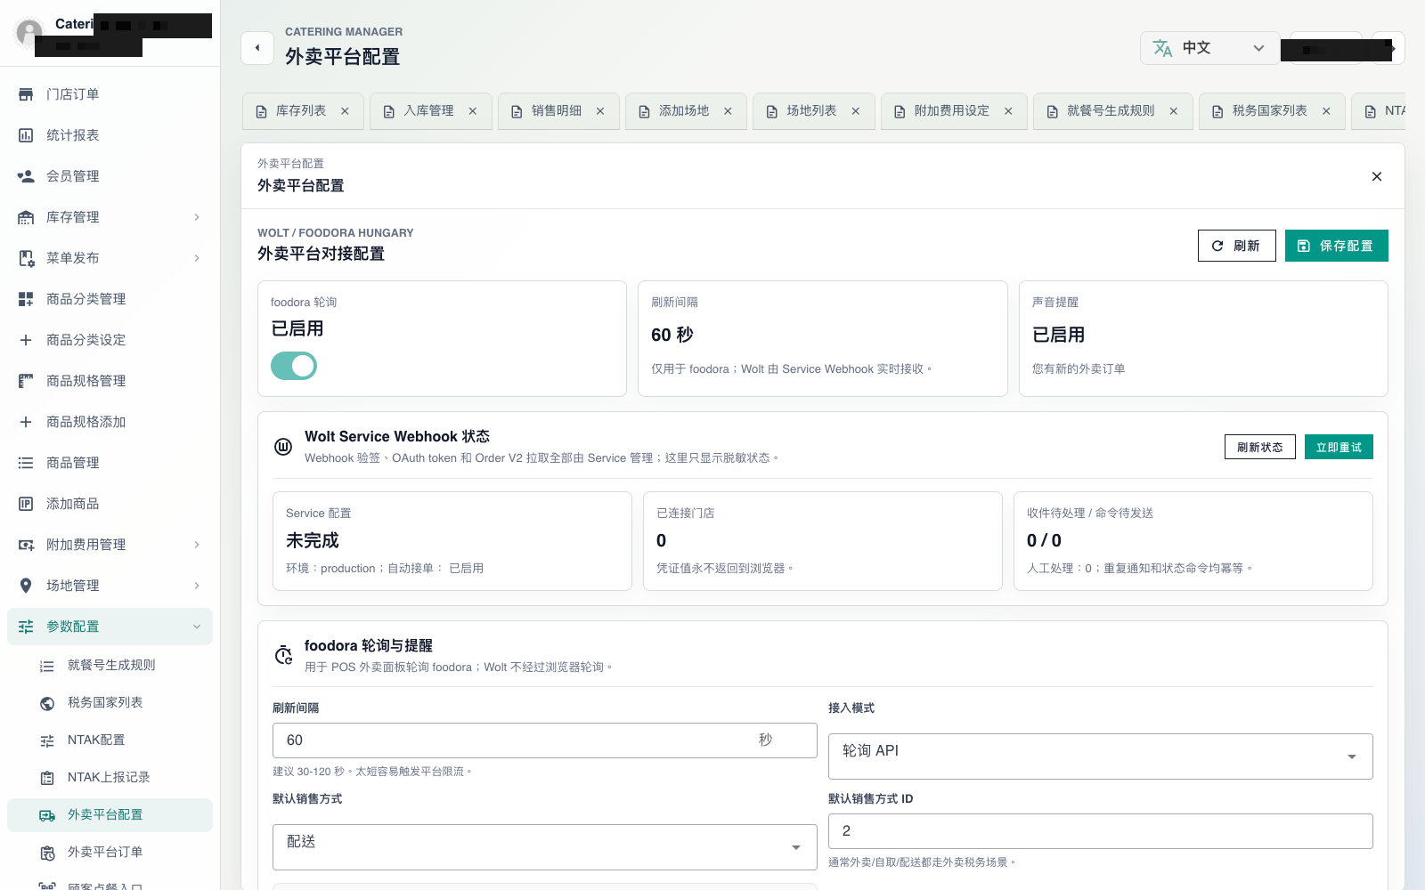Expand the 库存管理 submenu chevron
This screenshot has height=890, width=1425.
(197, 217)
